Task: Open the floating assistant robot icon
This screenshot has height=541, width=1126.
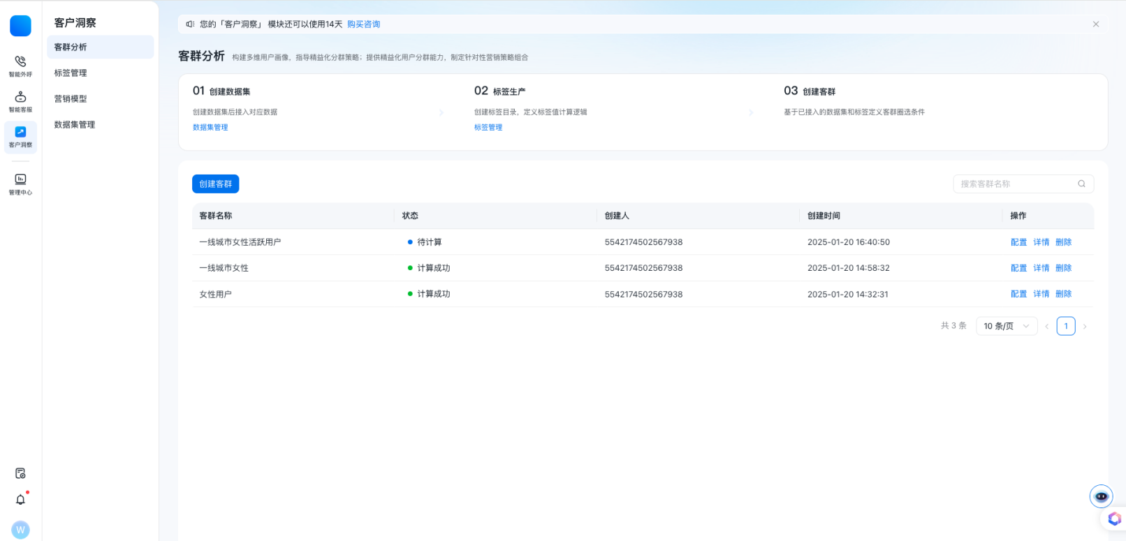Action: 1101,496
